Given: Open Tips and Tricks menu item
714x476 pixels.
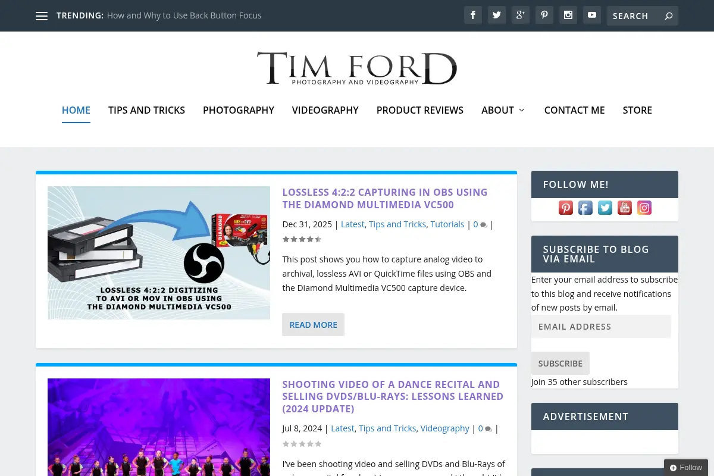Looking at the screenshot, I should pos(146,110).
